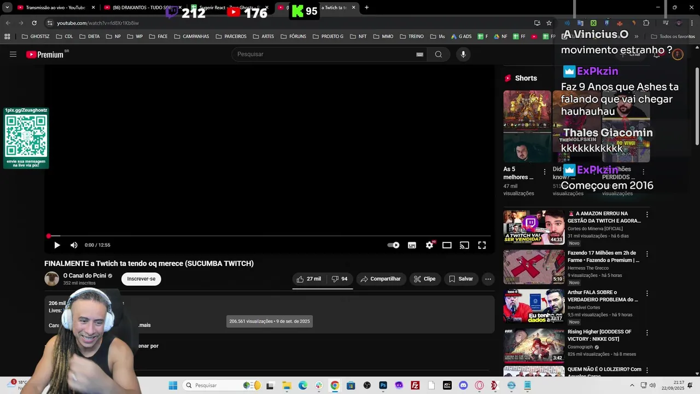The height and width of the screenshot is (394, 700).
Task: Click the Compartilhar share button
Action: (381, 279)
